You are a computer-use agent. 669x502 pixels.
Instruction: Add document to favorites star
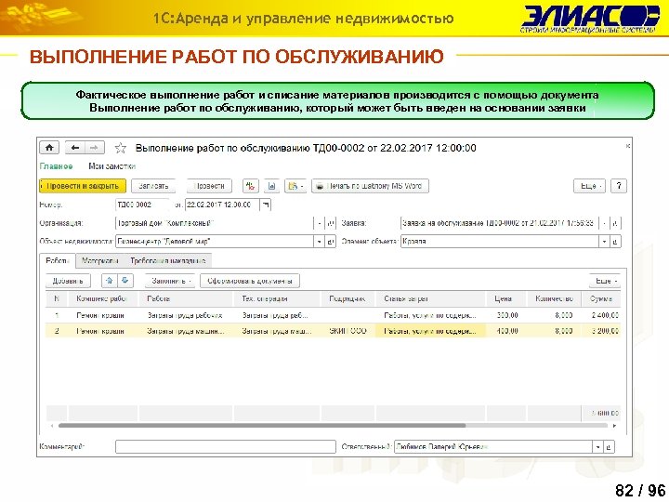coord(120,148)
